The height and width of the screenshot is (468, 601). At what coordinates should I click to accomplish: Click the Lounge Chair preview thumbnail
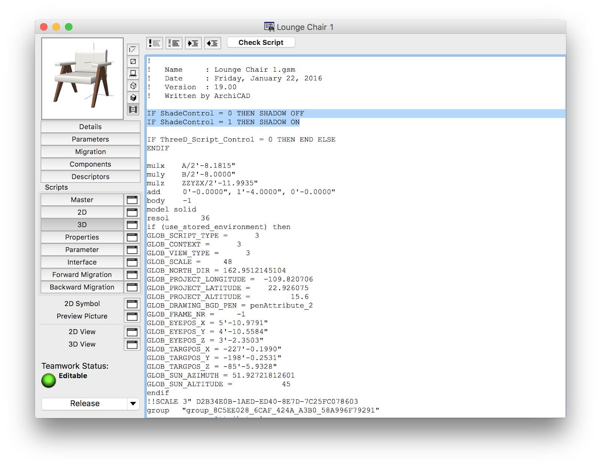coord(82,78)
